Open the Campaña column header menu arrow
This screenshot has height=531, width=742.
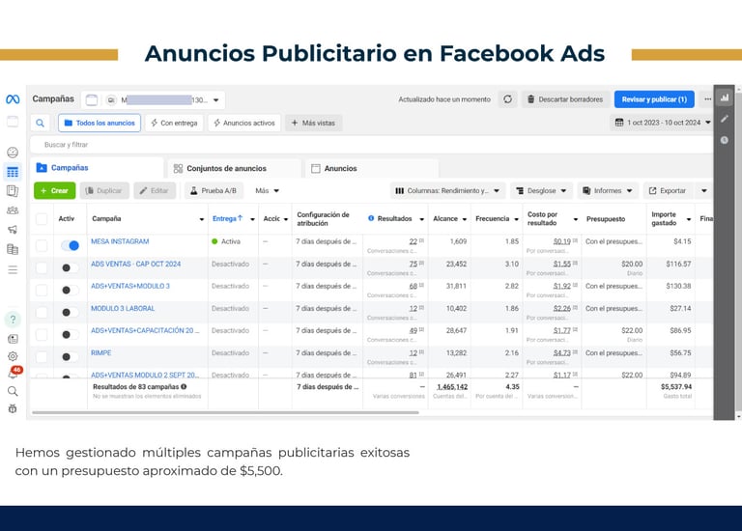(202, 219)
